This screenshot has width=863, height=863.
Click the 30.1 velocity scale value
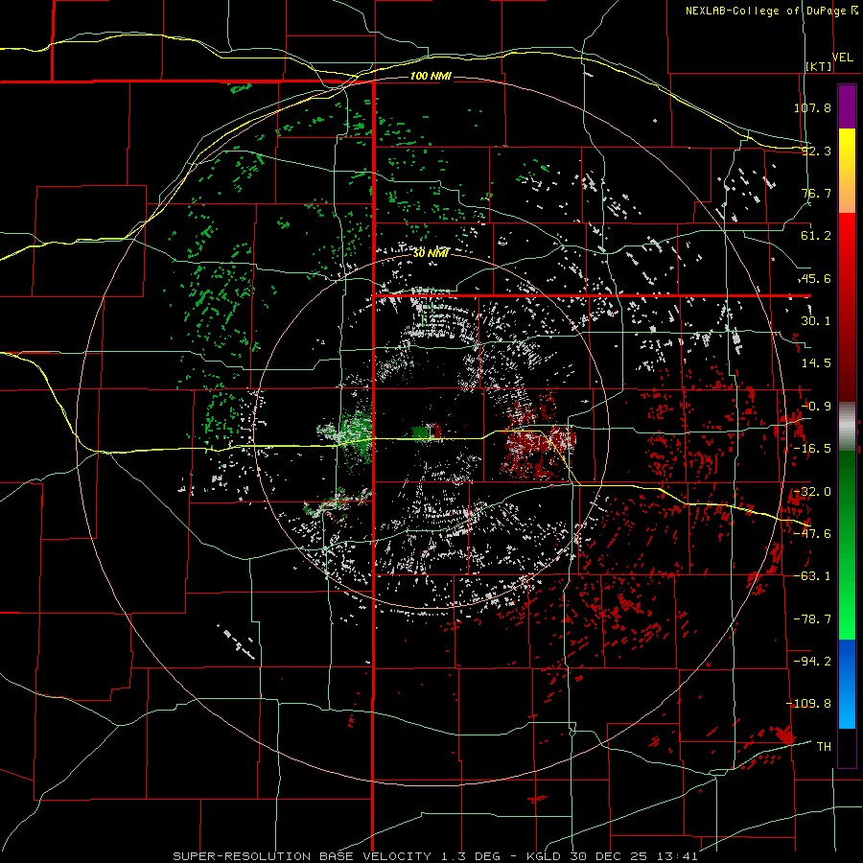816,321
